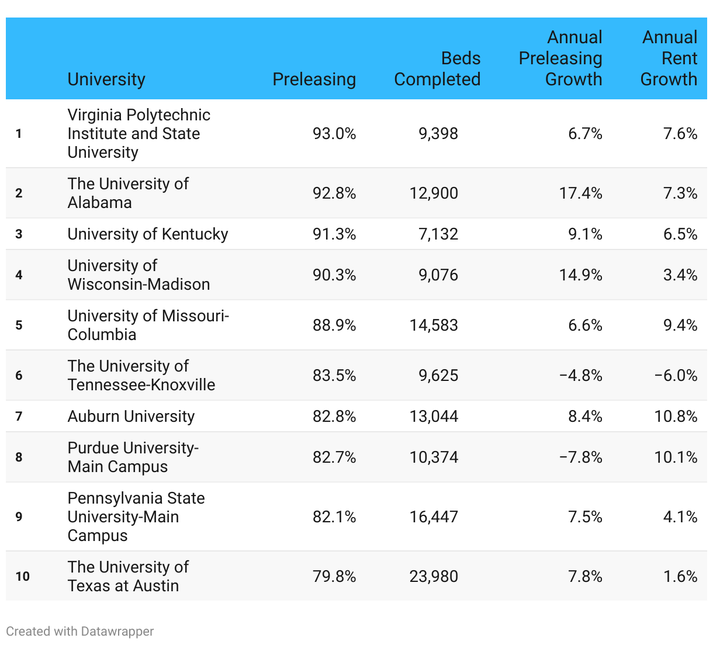The width and height of the screenshot is (713, 645).
Task: Click the −6.0% rent growth value
Action: [676, 376]
